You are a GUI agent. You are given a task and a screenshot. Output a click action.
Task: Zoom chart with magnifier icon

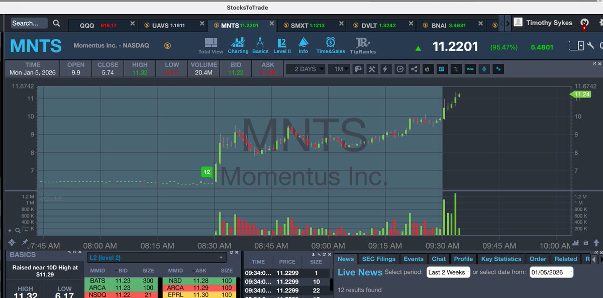point(18,230)
